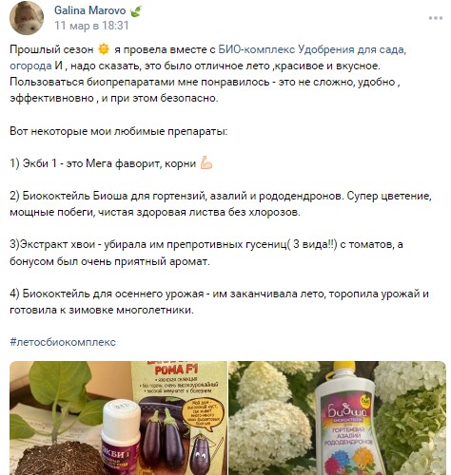
Task: Click the line Вот некоторые мои любимые препараты
Action: 119,131
